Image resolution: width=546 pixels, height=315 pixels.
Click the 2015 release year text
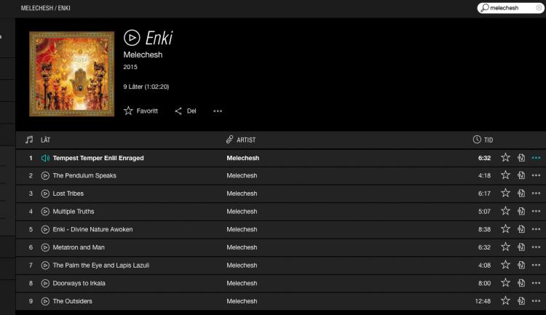pyautogui.click(x=130, y=67)
